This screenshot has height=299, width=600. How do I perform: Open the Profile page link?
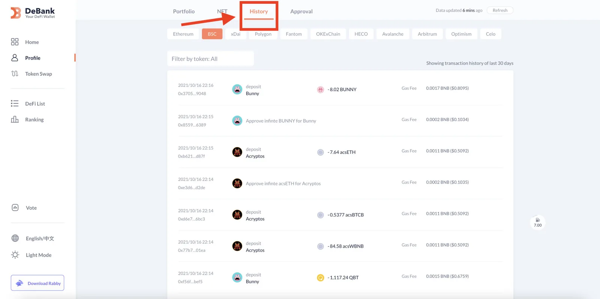(x=33, y=58)
